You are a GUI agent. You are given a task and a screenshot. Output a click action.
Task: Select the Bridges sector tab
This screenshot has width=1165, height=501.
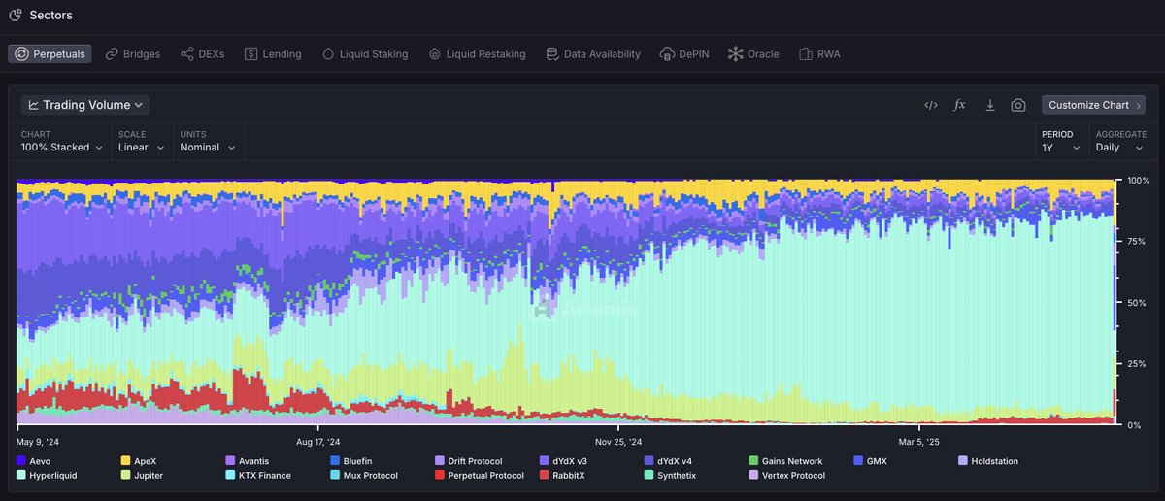coord(132,54)
